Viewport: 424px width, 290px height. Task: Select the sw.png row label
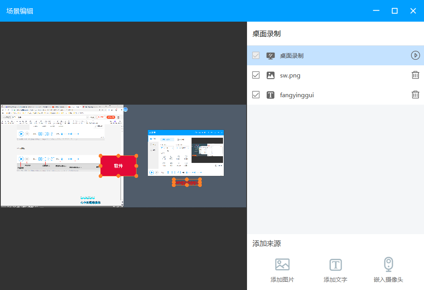tap(290, 76)
